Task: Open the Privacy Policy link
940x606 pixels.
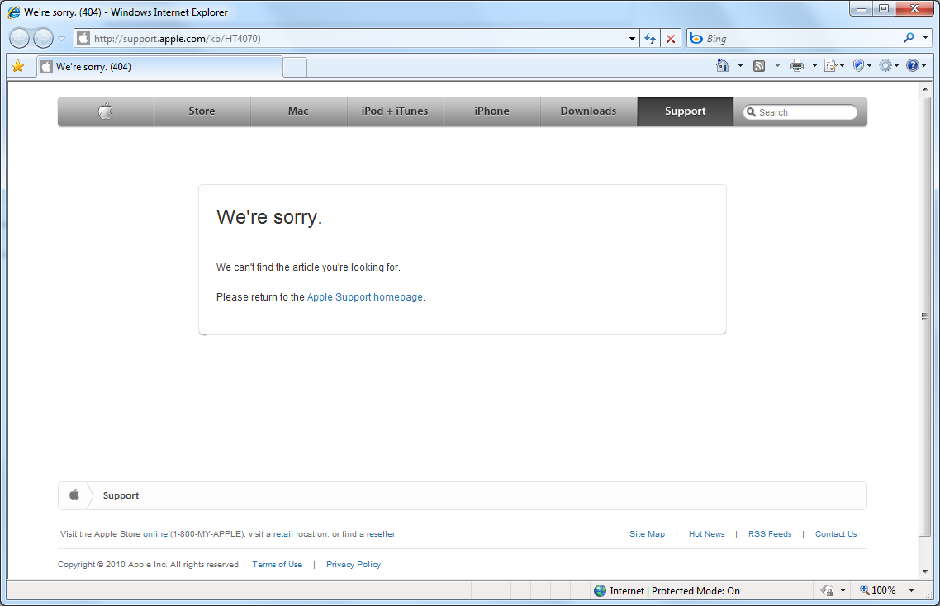Action: tap(354, 564)
